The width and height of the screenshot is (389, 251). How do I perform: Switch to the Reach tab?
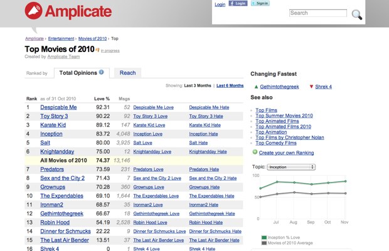tap(127, 73)
